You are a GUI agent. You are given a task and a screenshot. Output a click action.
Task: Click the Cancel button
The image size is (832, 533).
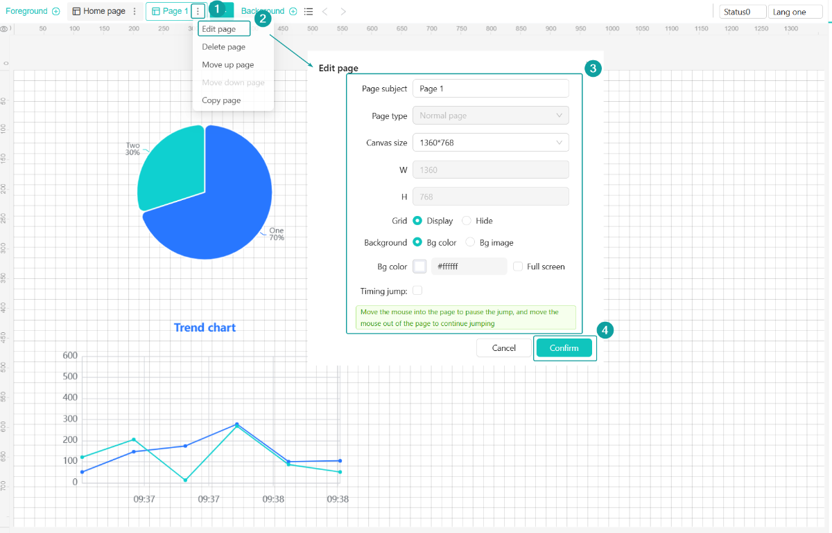tap(503, 348)
